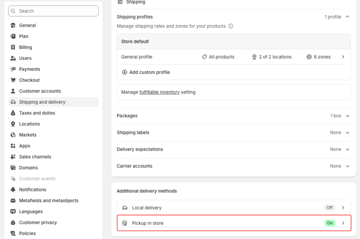Viewport: 360px width, 239px height.
Task: Open the General profile row chevron
Action: [343, 57]
